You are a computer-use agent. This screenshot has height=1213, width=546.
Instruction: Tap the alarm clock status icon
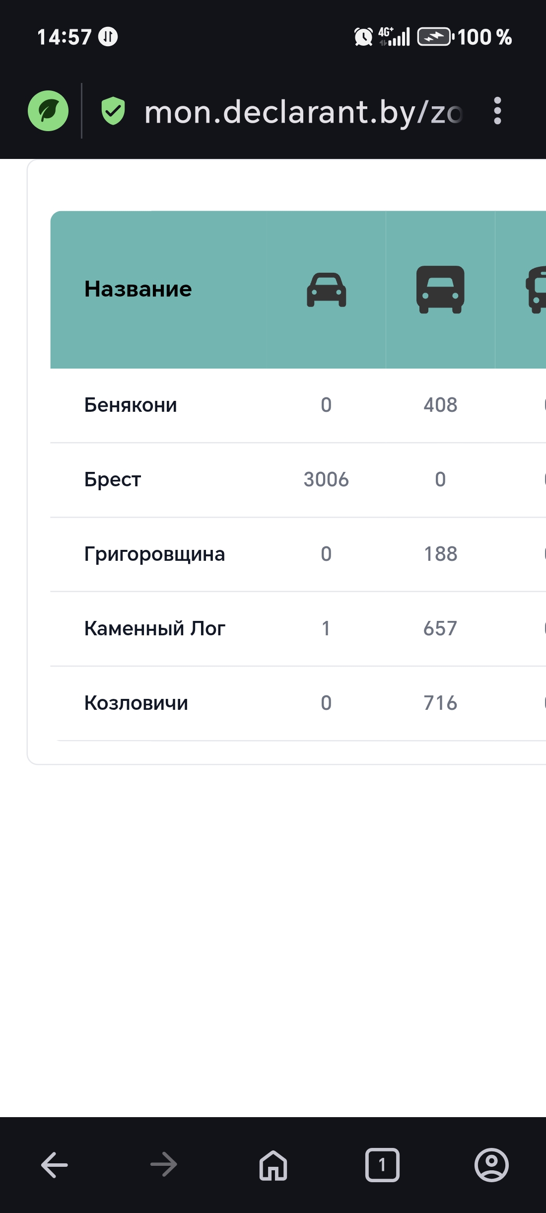tap(363, 37)
